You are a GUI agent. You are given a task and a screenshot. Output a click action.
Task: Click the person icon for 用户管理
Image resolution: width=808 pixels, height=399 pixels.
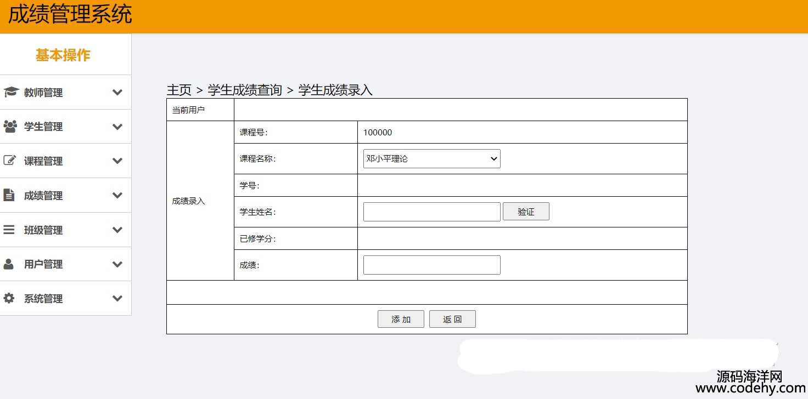pos(9,264)
